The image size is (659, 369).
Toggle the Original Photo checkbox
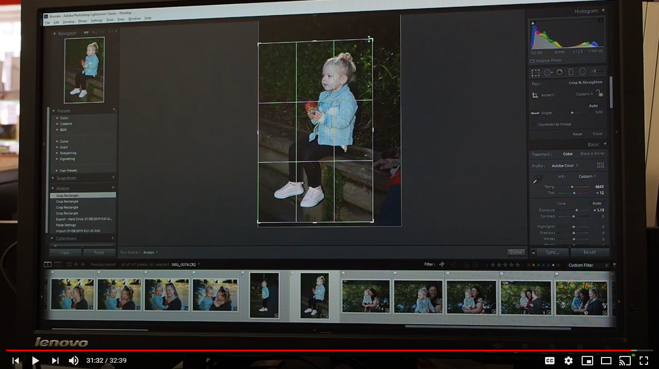tap(533, 61)
